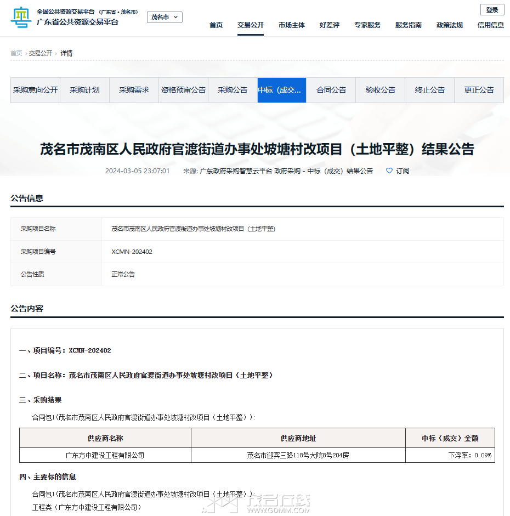Open the 茂名市 city dropdown
Viewport: 510px width, 516px height.
coord(165,17)
